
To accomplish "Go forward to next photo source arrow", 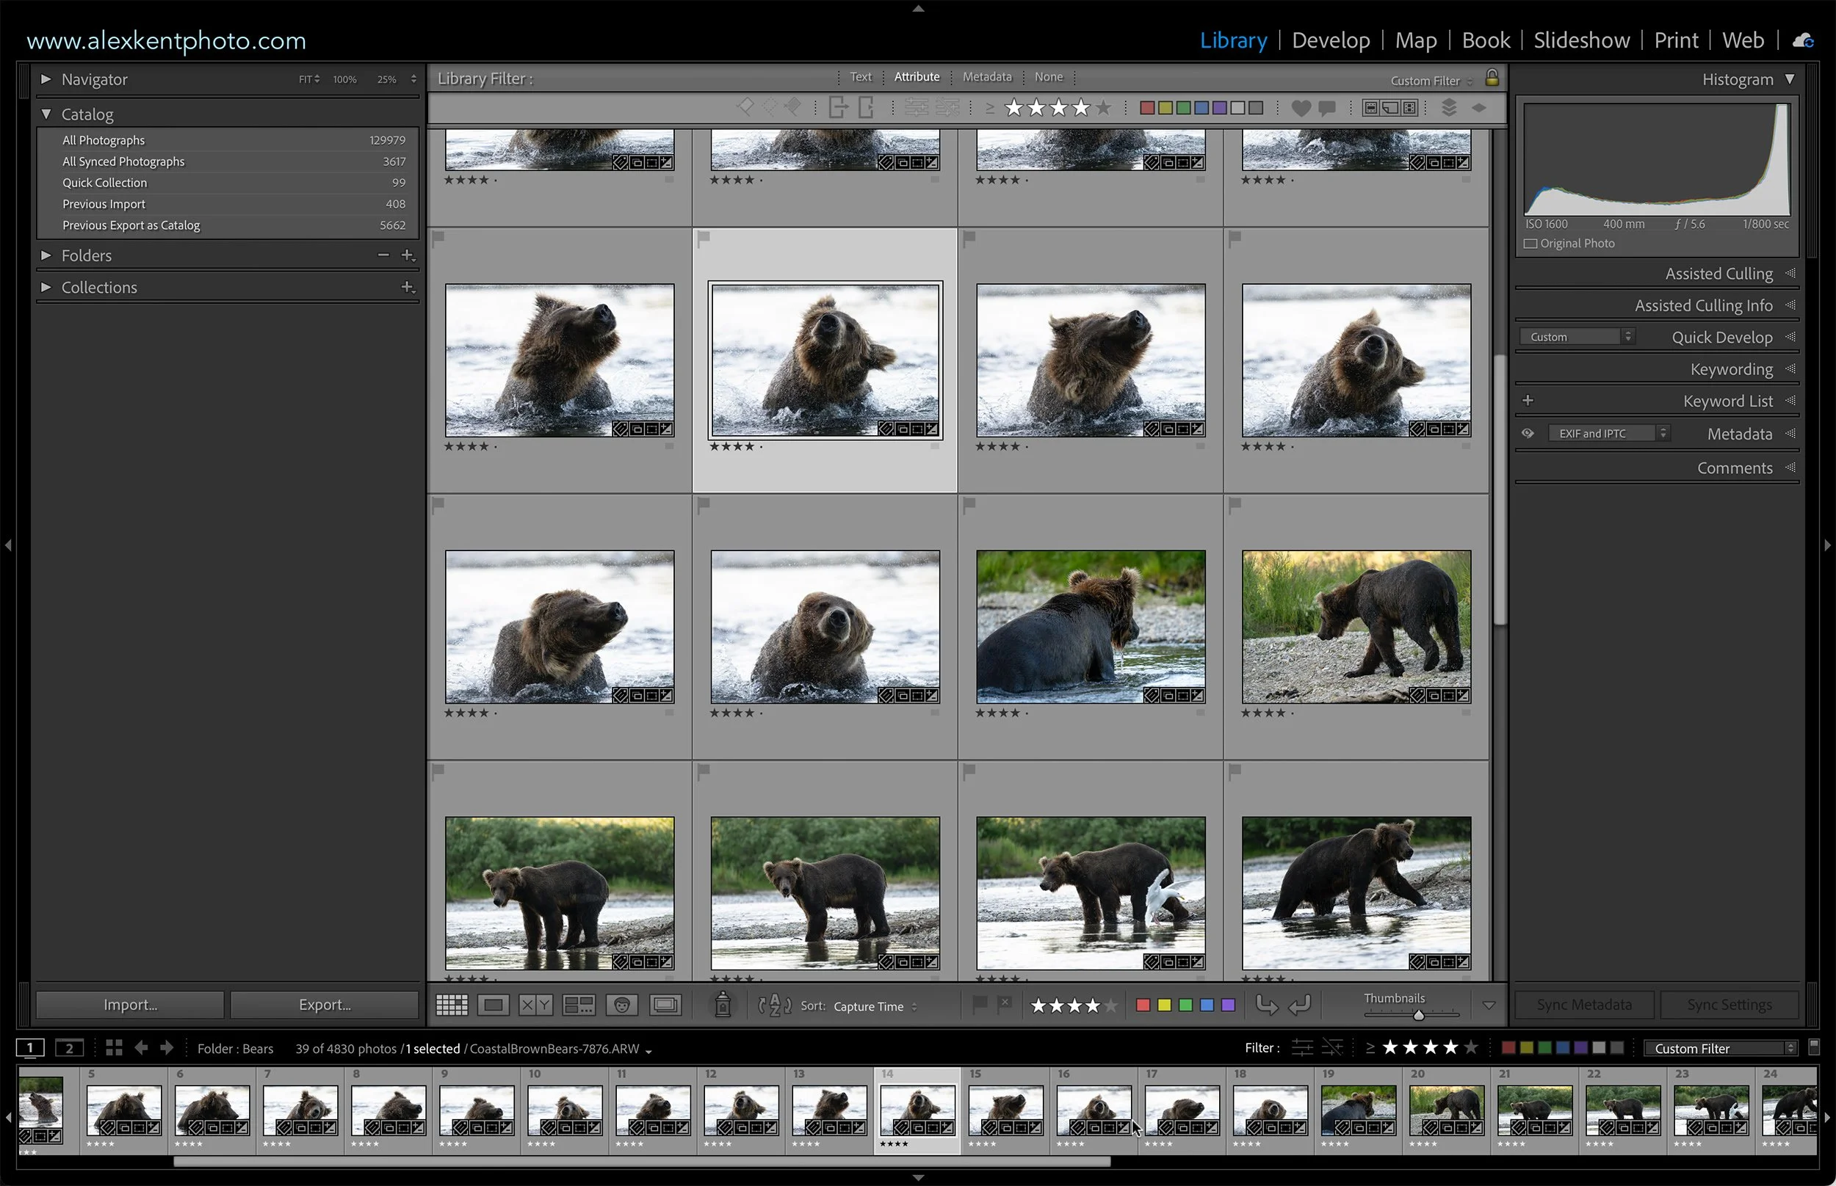I will tap(167, 1048).
